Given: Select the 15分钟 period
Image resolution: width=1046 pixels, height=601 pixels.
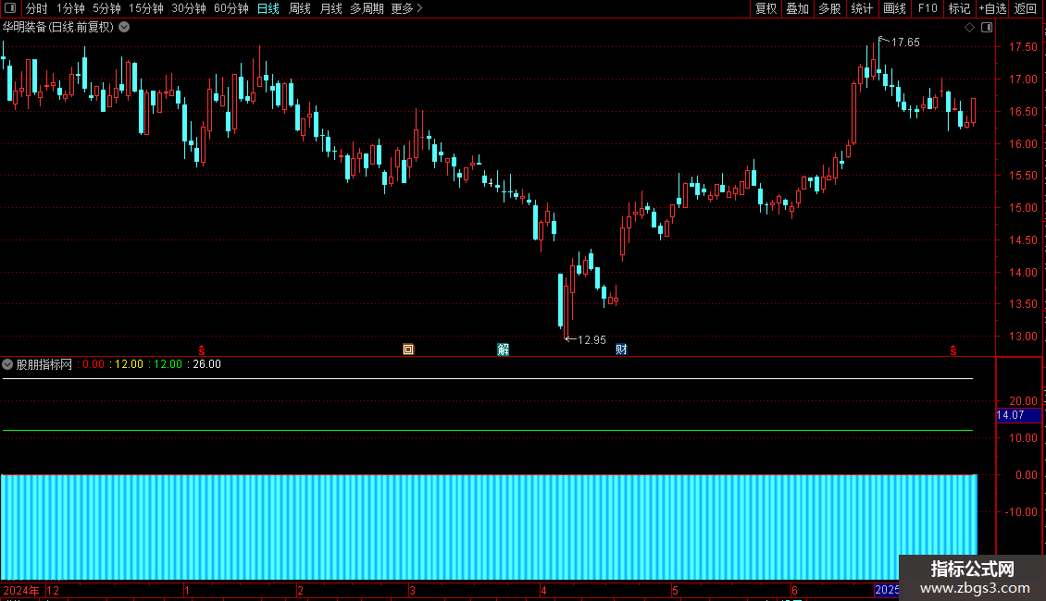Looking at the screenshot, I should [146, 8].
